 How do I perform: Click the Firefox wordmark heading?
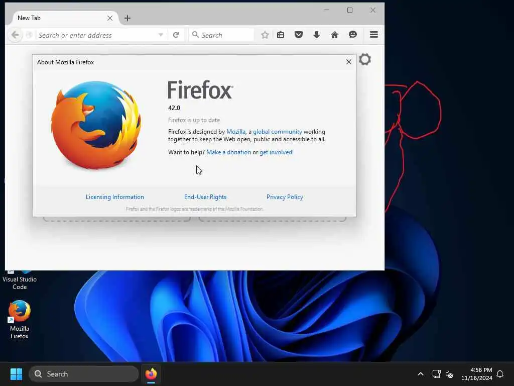point(201,89)
